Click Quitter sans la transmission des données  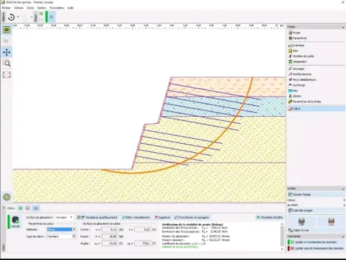click(316, 248)
